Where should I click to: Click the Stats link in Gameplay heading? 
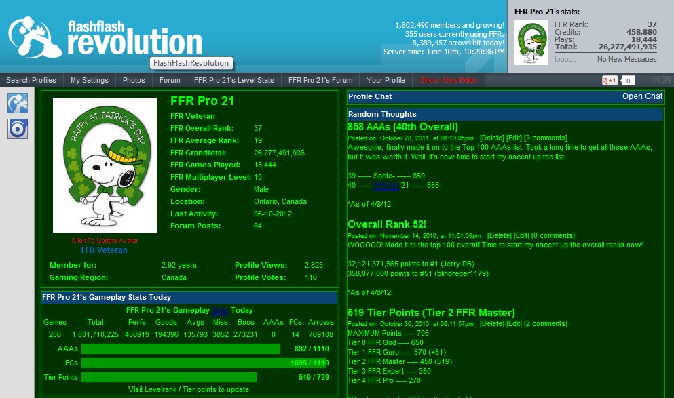pos(220,310)
